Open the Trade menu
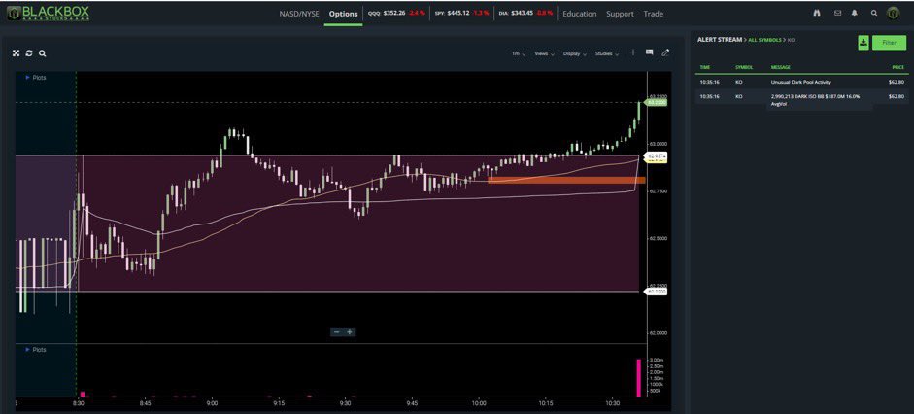 point(654,14)
